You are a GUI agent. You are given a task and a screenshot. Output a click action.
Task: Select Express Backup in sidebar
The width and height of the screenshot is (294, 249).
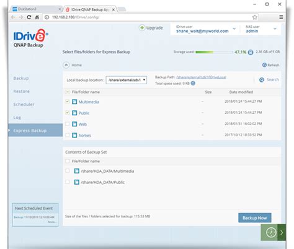point(35,130)
